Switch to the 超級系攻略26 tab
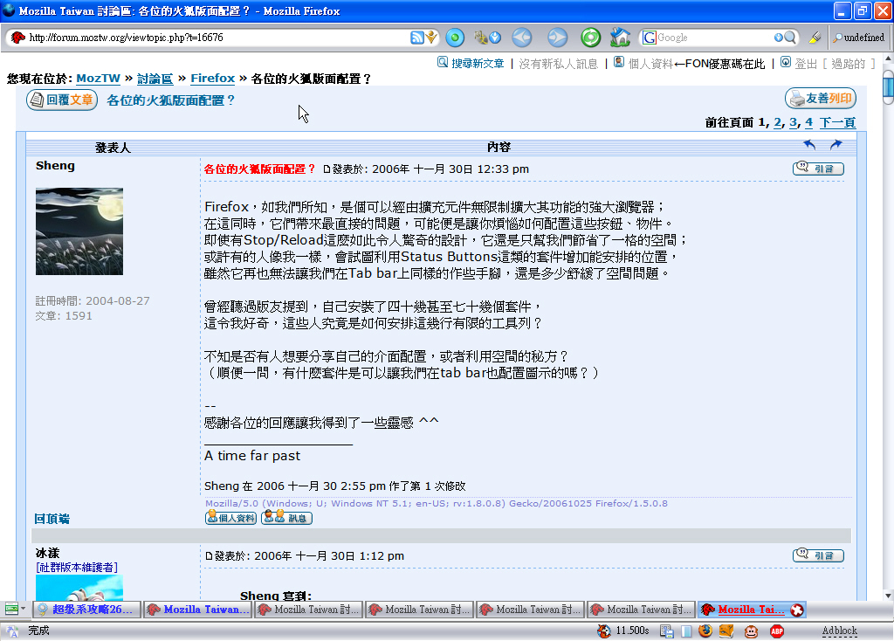 87,610
